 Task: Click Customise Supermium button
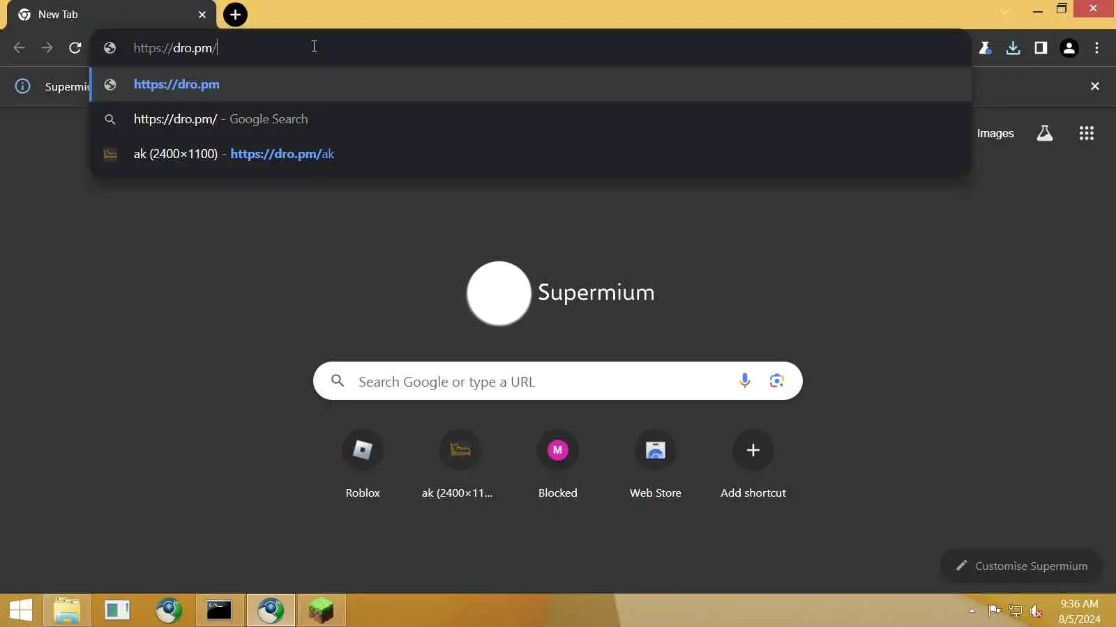1022,566
